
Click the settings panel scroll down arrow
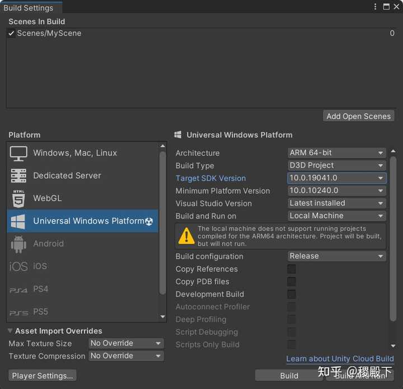point(393,346)
